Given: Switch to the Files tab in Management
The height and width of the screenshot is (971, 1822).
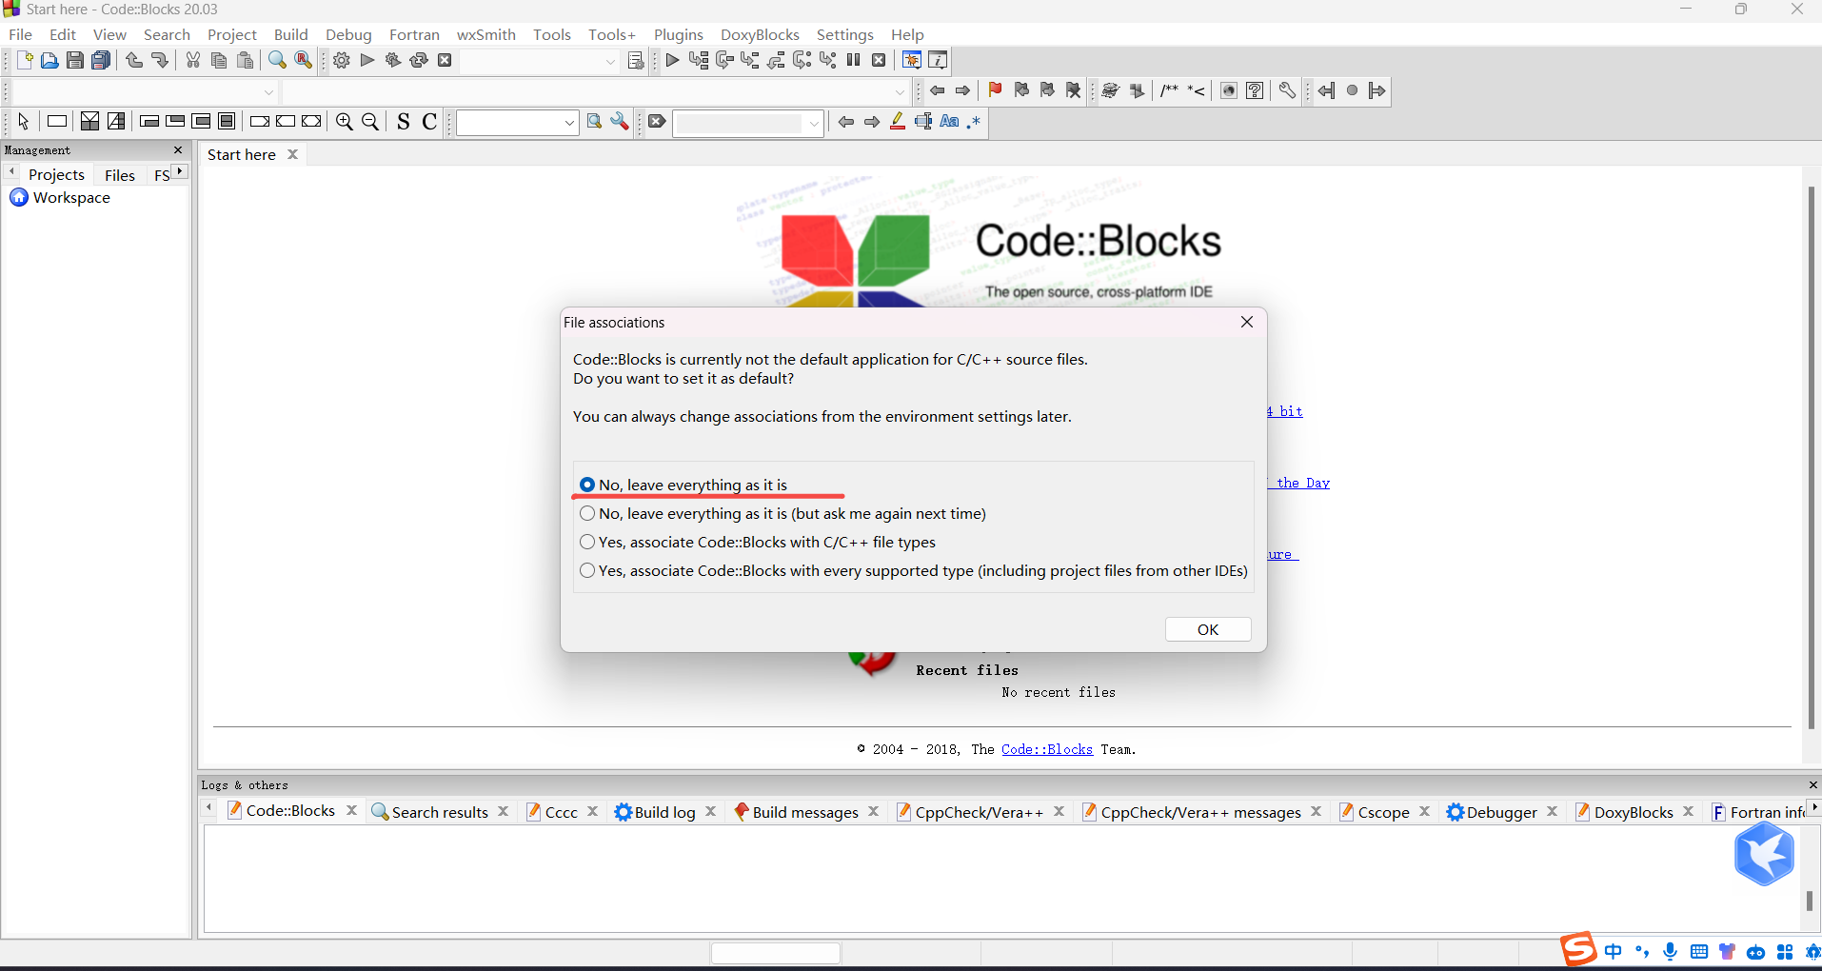Looking at the screenshot, I should (120, 175).
